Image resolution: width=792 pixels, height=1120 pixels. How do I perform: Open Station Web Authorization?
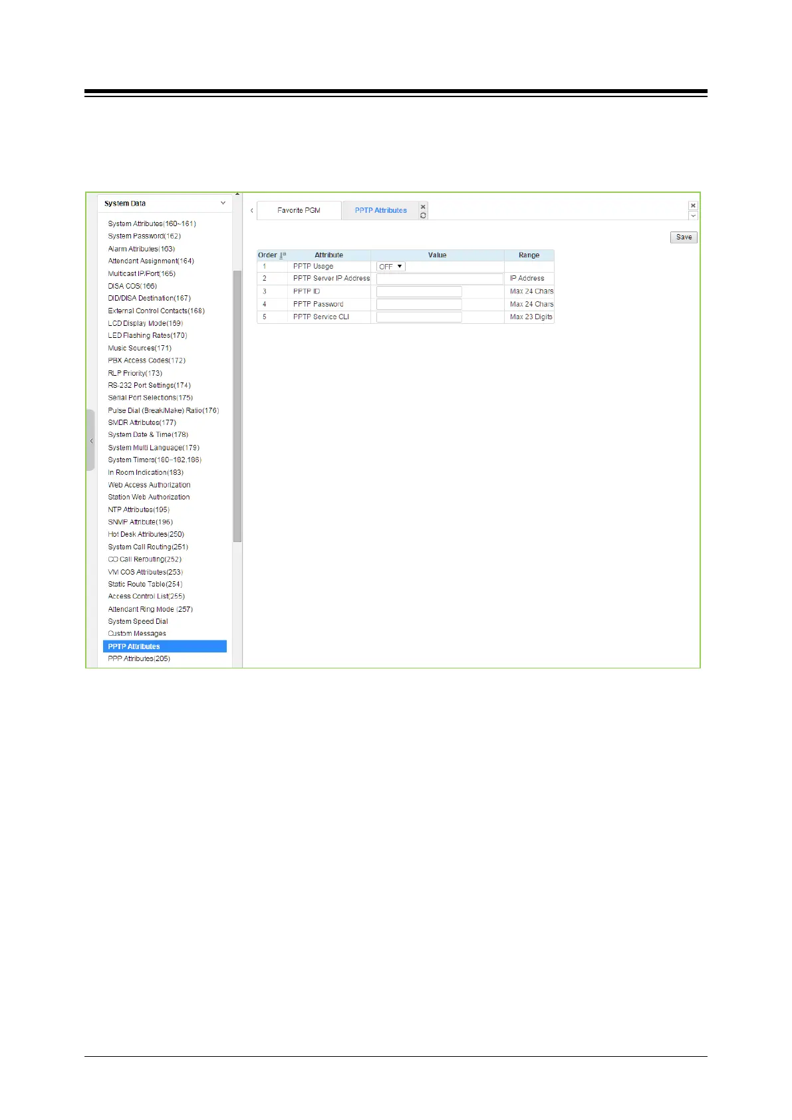[149, 497]
